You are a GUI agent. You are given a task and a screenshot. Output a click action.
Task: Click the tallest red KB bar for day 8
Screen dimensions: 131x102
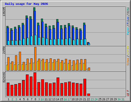point(35,84)
